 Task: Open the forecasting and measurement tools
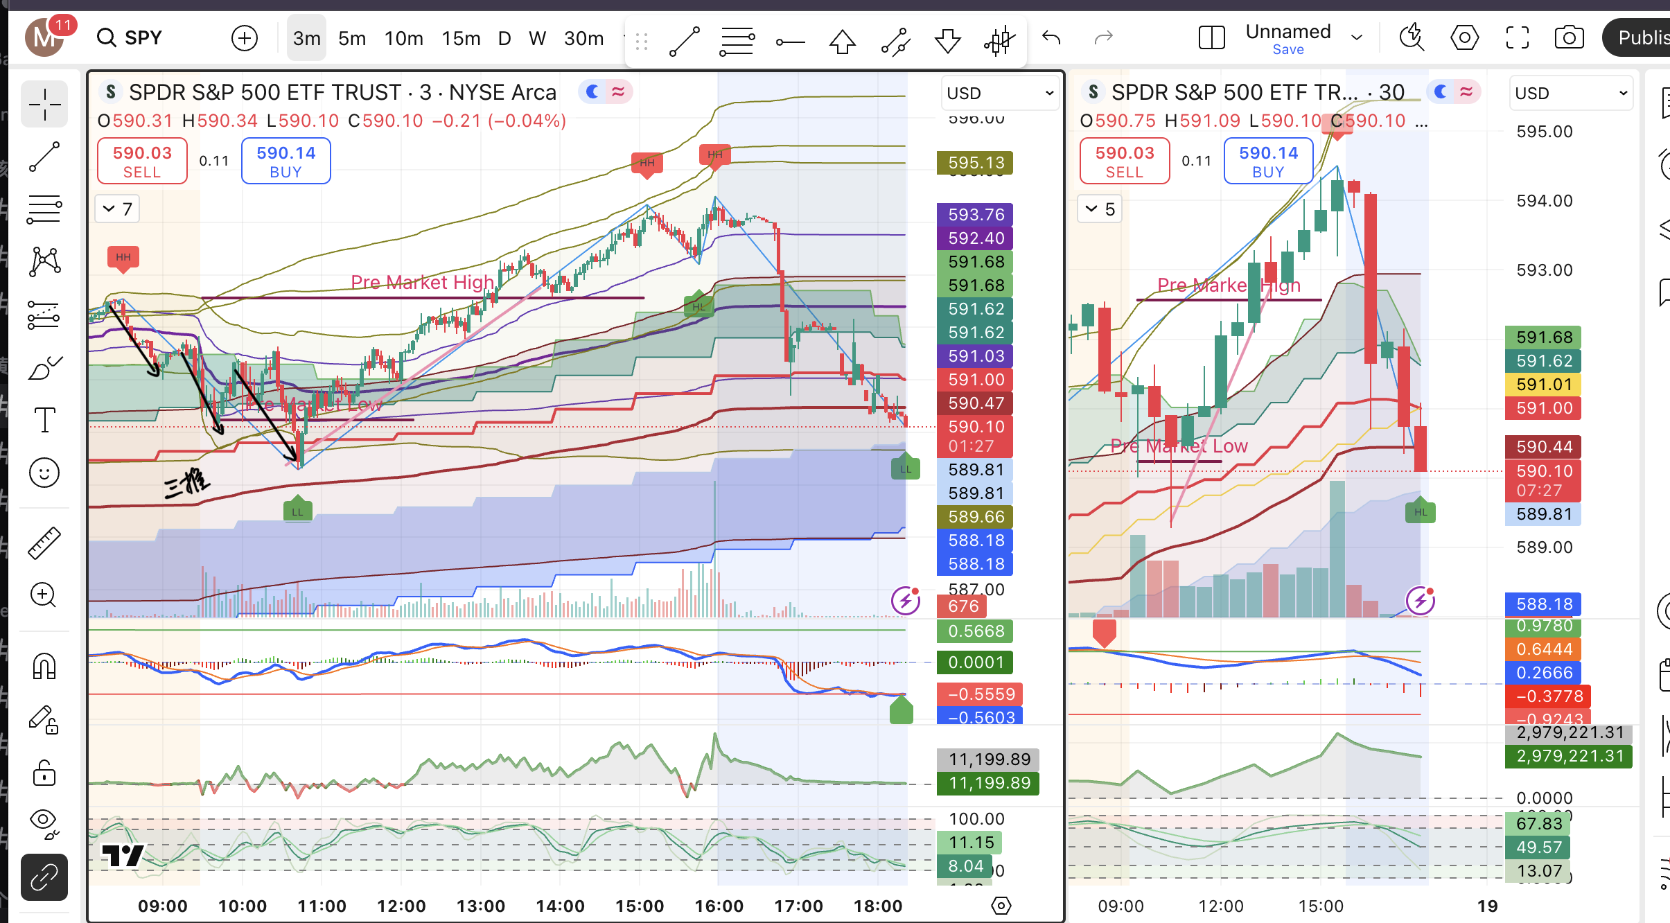click(44, 315)
